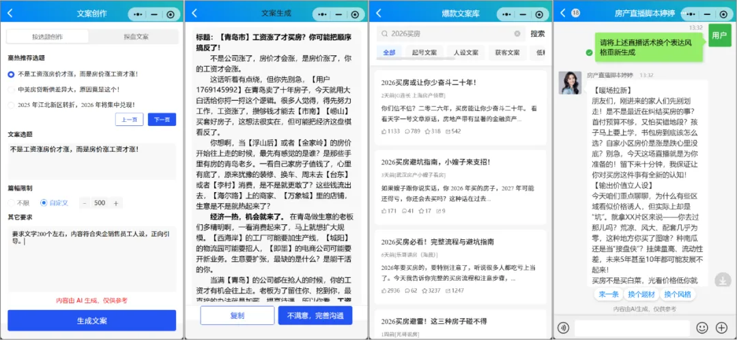Image resolution: width=737 pixels, height=340 pixels.
Task: Open the three-dots menu in 爆款文案库 header
Action: [506, 14]
